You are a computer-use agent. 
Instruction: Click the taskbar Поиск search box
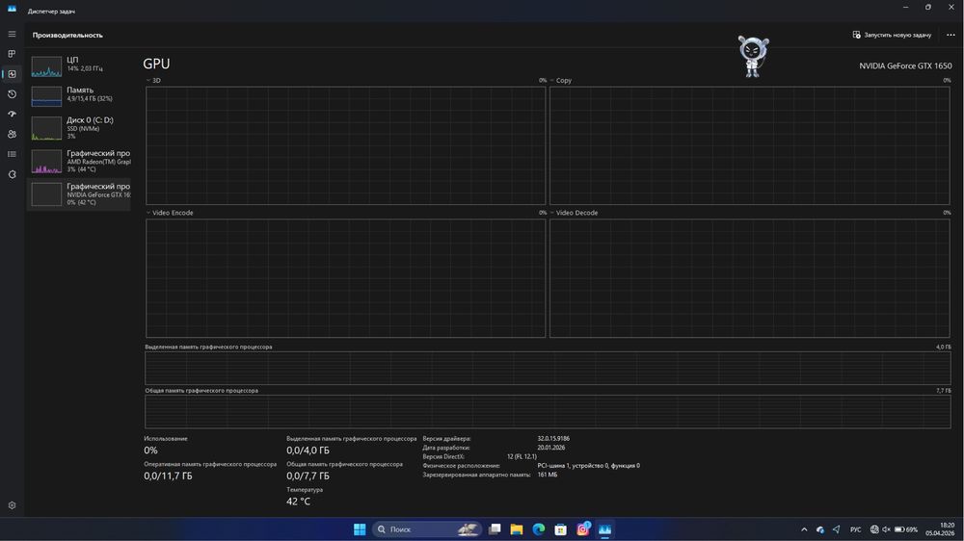427,529
